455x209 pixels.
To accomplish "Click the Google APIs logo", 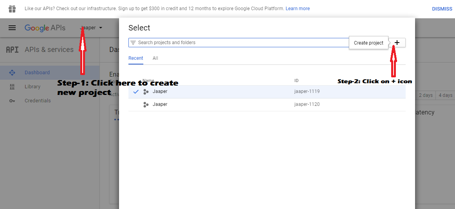I will (45, 28).
